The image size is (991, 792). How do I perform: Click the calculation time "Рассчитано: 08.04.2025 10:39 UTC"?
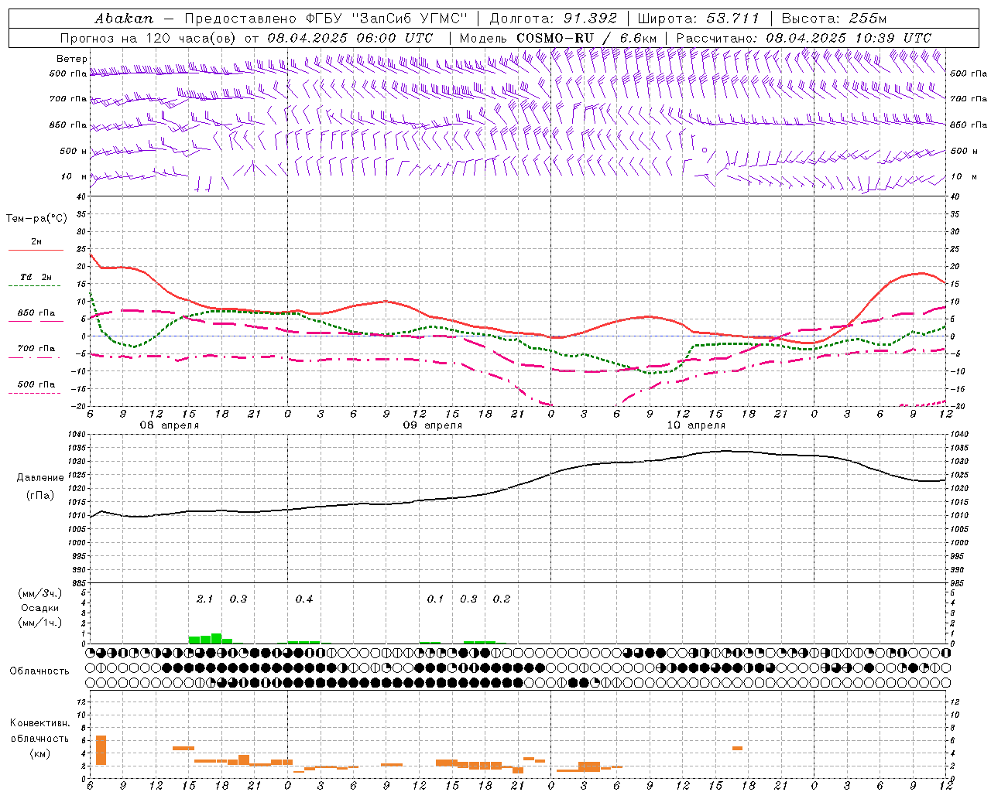pos(804,38)
